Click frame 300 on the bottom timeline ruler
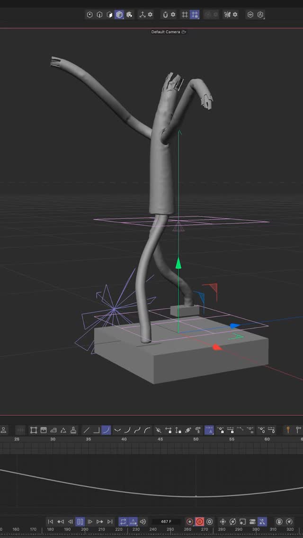 tap(256, 529)
